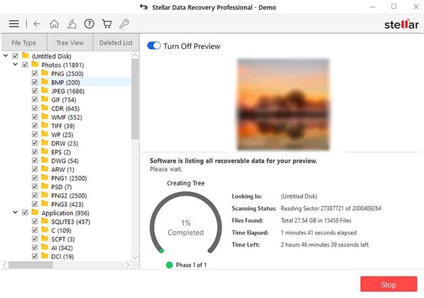Go back with the arrow icon

pos(37,24)
